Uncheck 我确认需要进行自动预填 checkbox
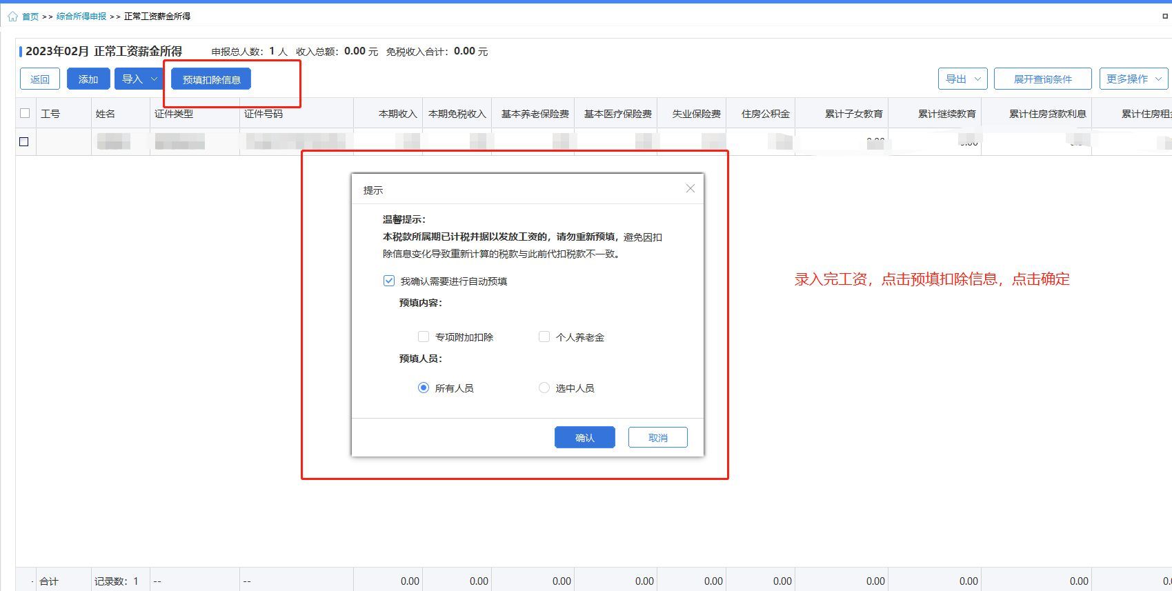Image resolution: width=1172 pixels, height=591 pixels. pyautogui.click(x=389, y=281)
